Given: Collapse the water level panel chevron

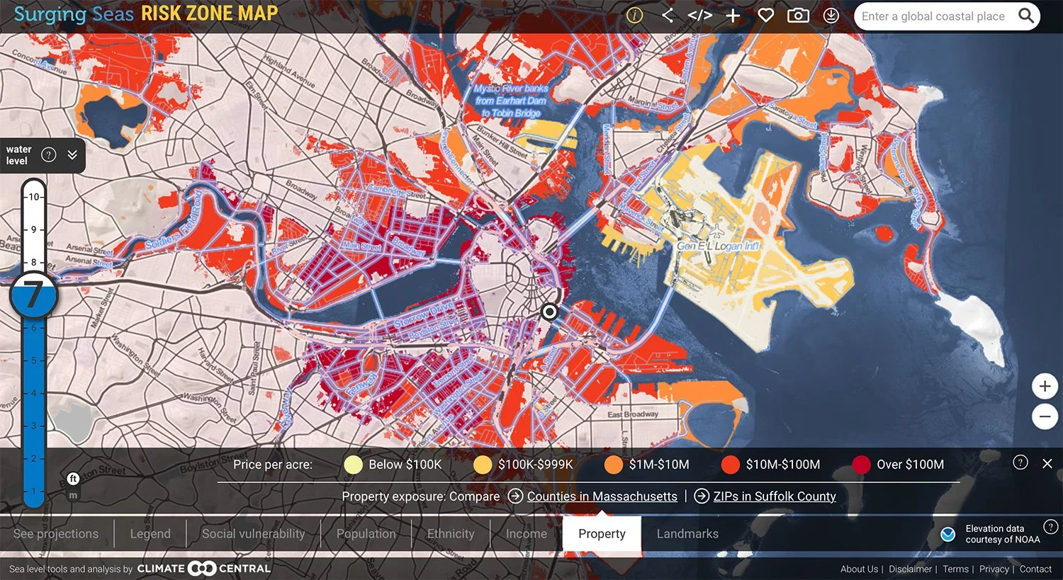Looking at the screenshot, I should [x=72, y=154].
